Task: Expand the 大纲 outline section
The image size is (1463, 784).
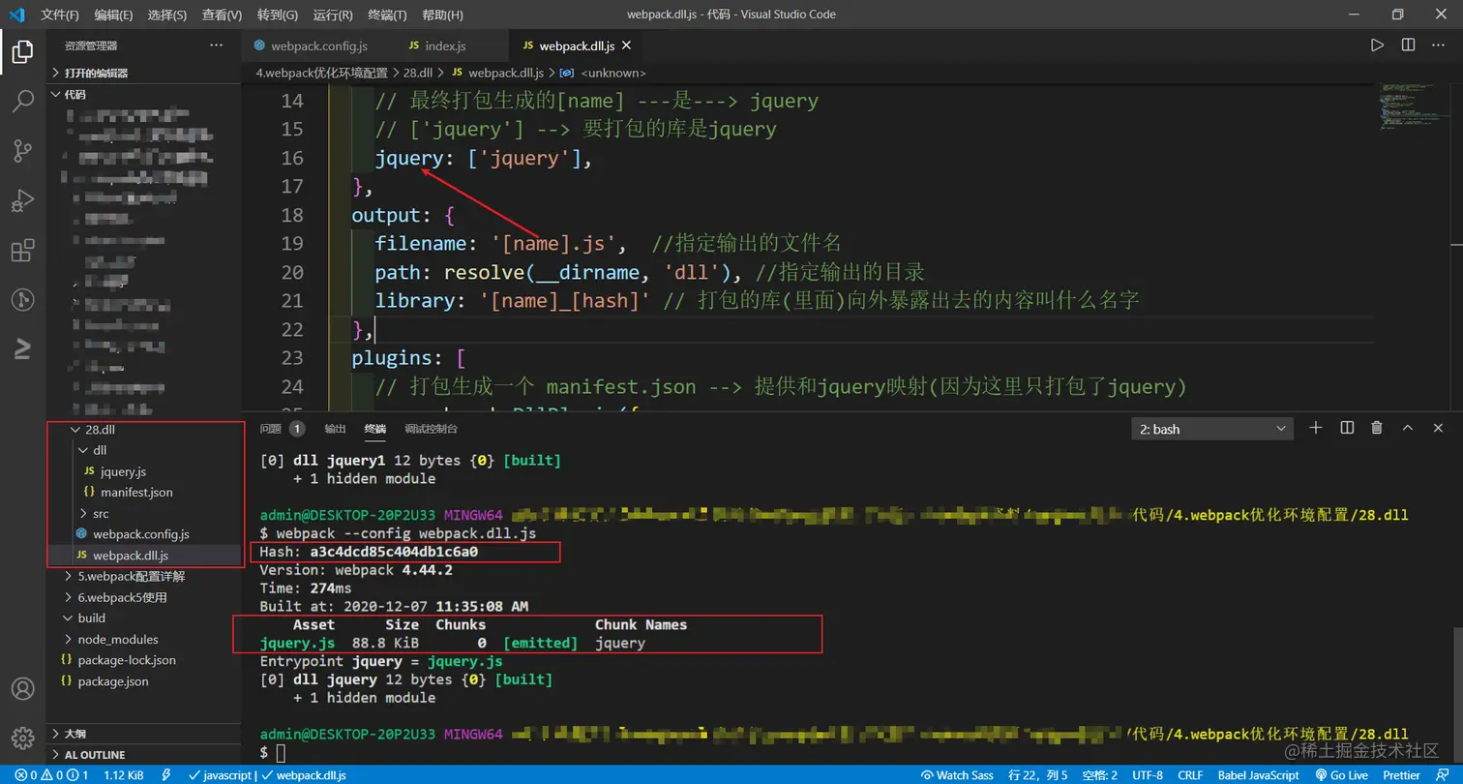Action: 142,734
